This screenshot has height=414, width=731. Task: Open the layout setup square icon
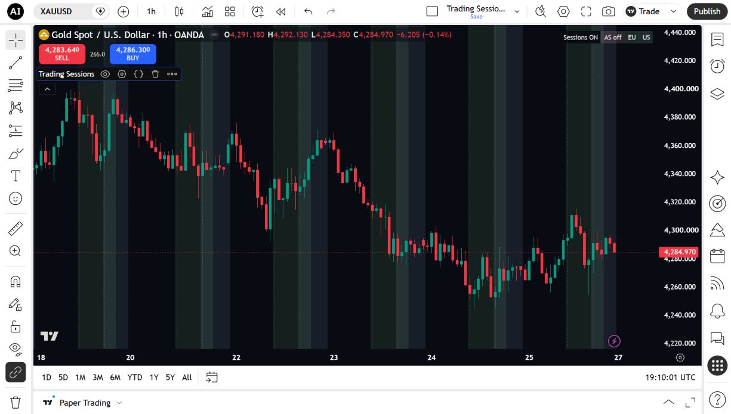(x=433, y=11)
